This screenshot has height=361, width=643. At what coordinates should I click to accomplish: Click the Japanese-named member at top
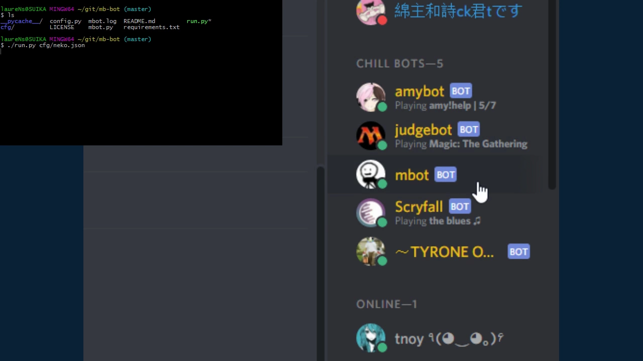point(458,11)
